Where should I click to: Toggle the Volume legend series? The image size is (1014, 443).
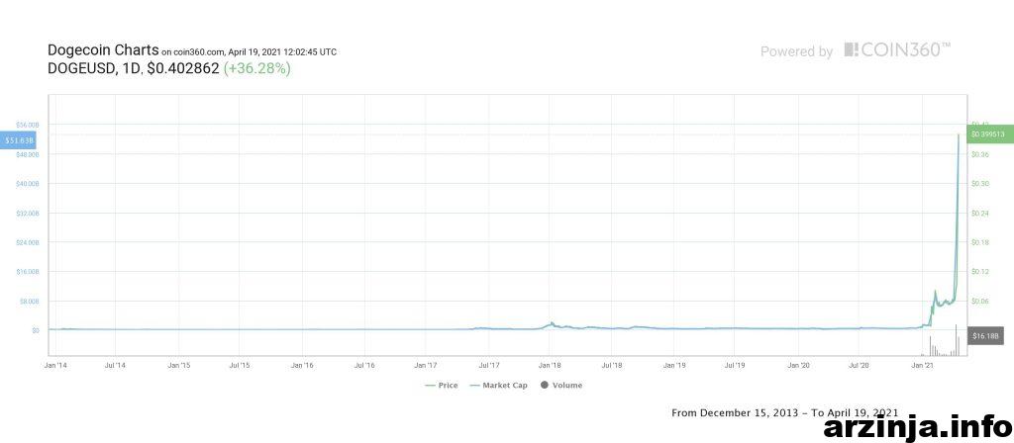pos(561,386)
